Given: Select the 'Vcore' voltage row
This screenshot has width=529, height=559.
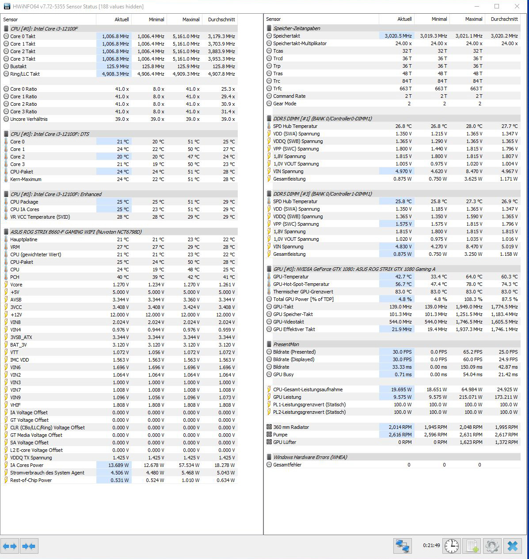Looking at the screenshot, I should (16, 285).
